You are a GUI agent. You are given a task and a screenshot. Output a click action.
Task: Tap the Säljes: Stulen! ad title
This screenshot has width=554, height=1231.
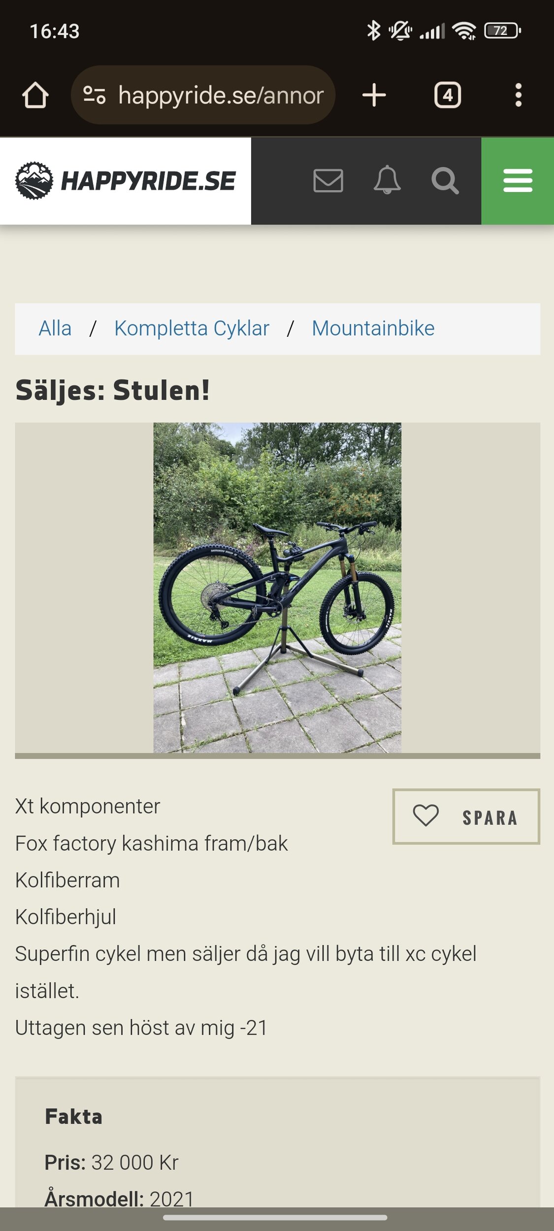coord(113,390)
